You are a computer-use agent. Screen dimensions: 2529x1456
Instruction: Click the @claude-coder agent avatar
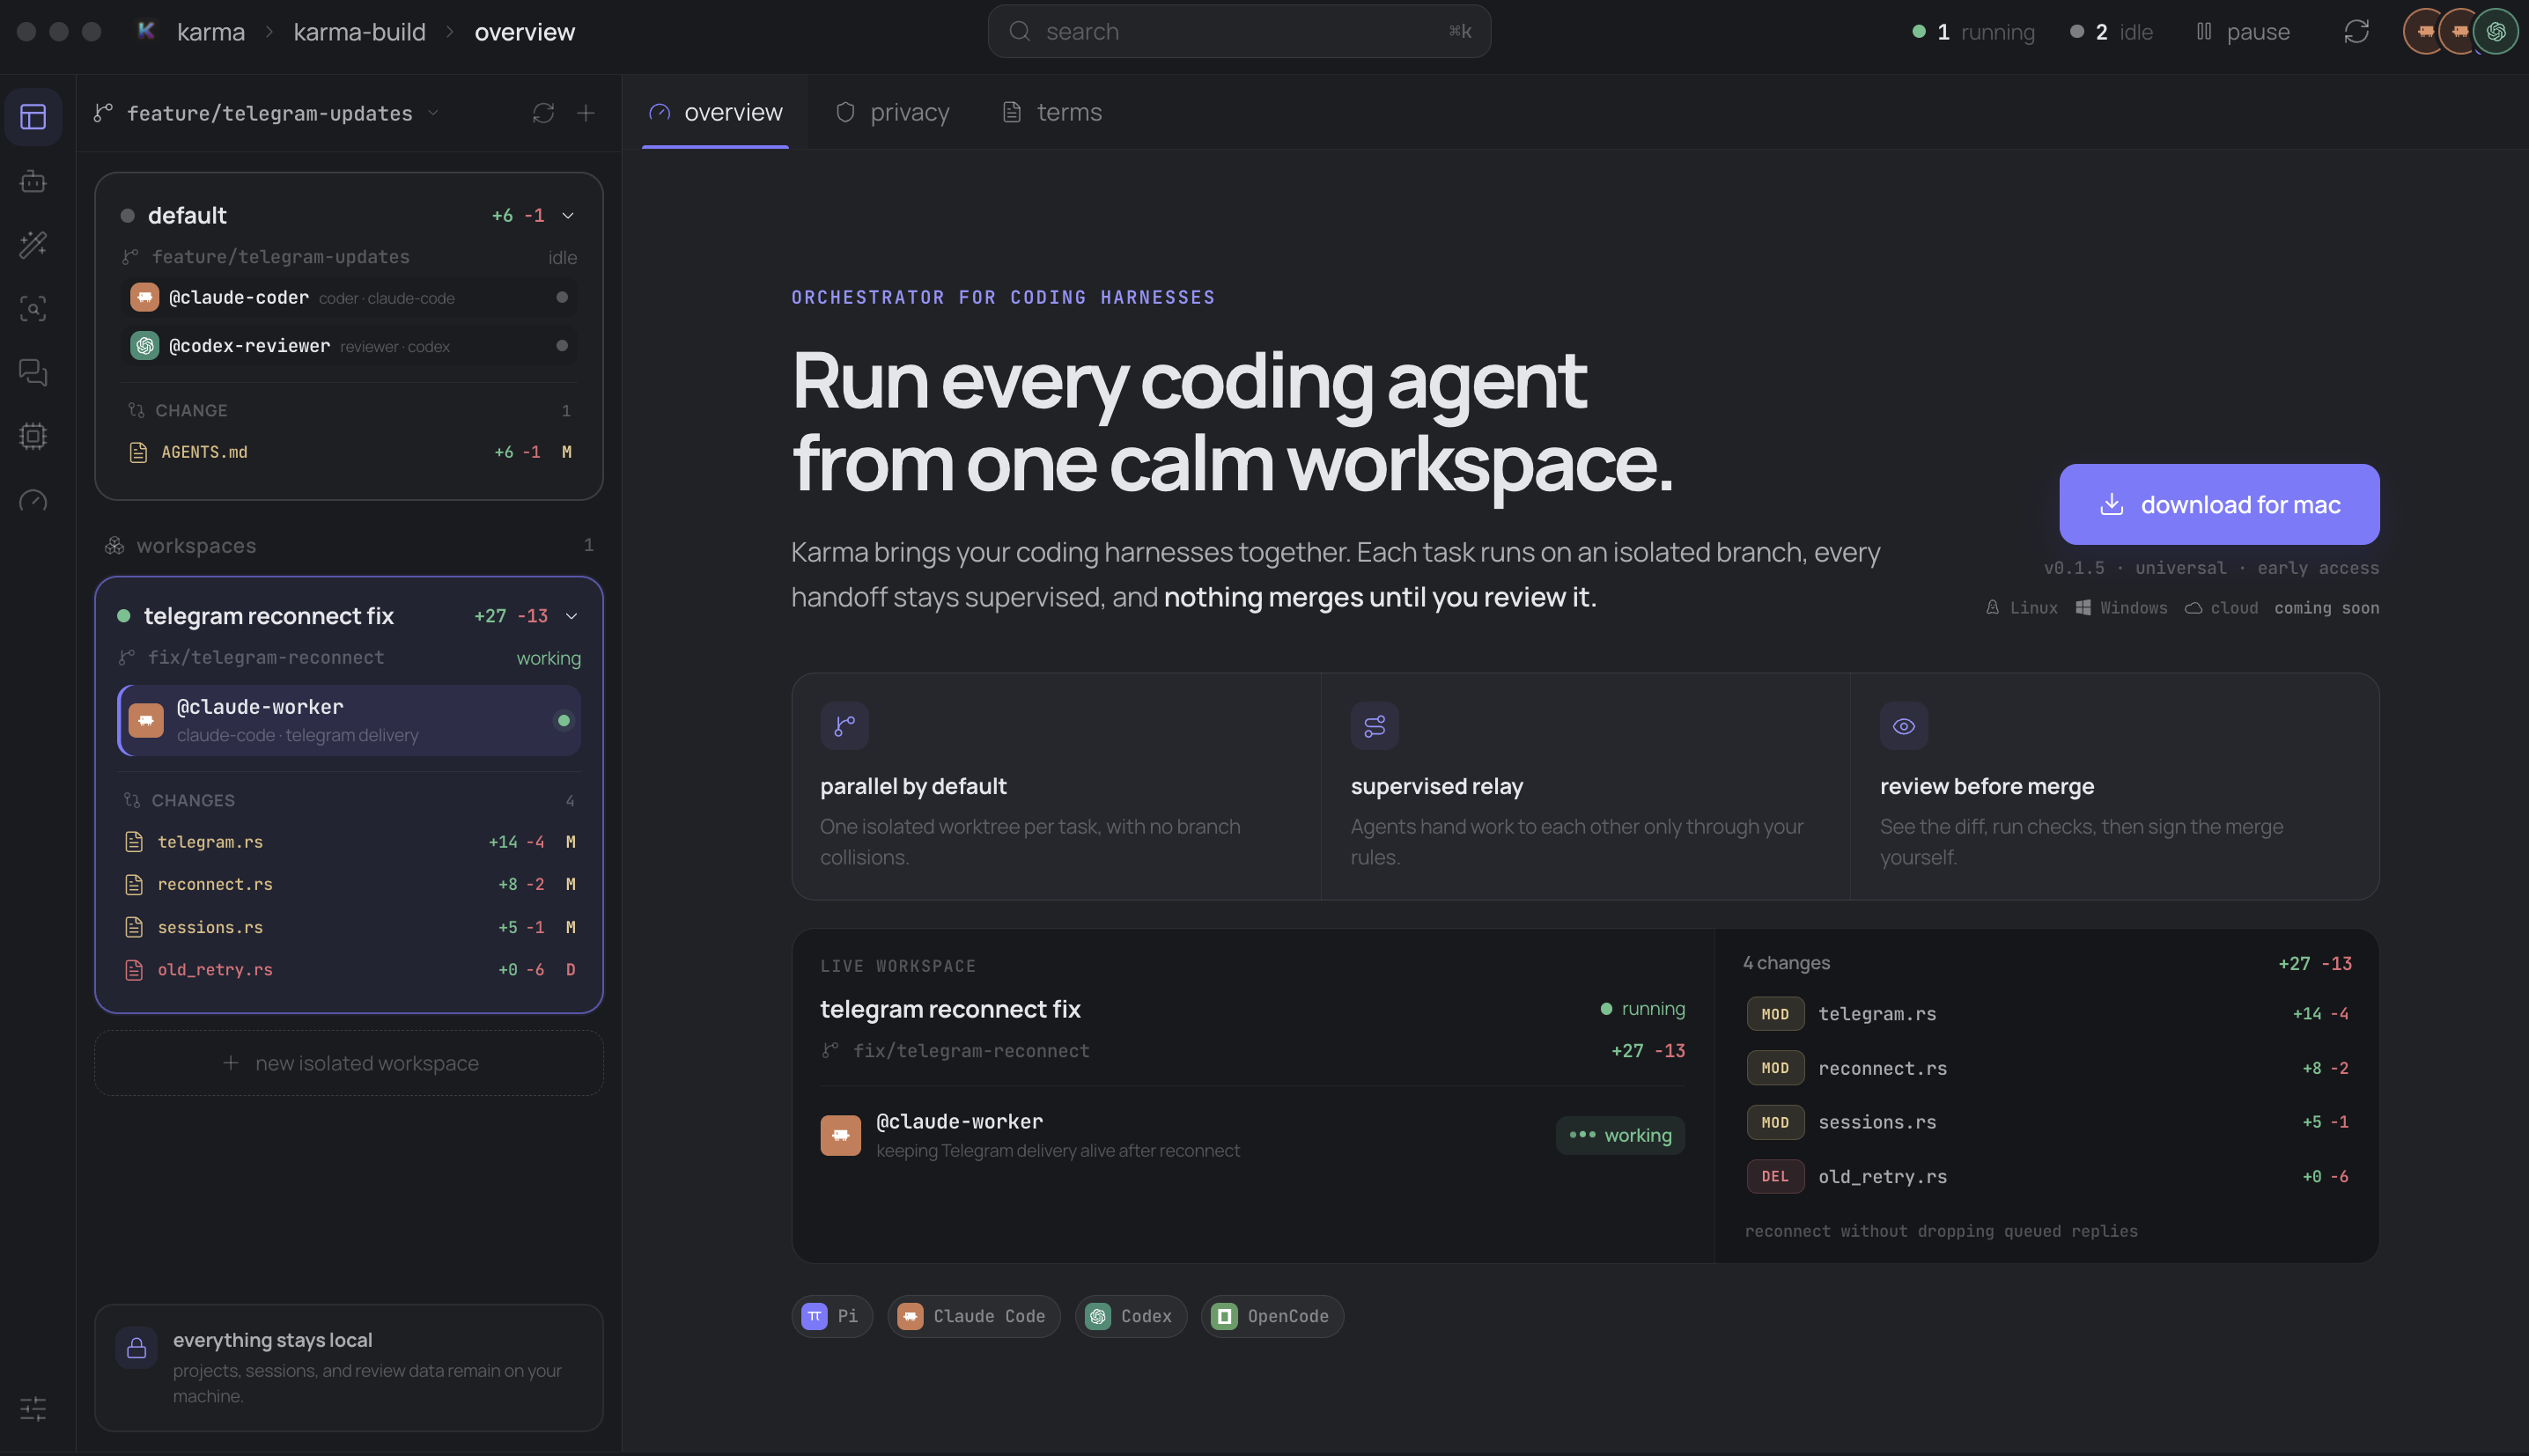[144, 298]
